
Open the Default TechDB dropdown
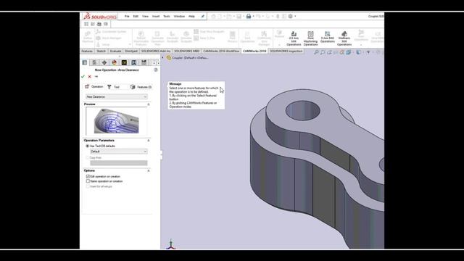click(118, 152)
